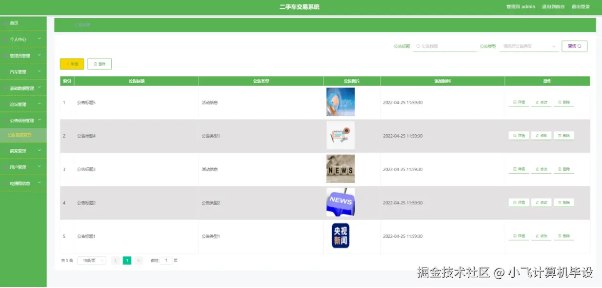Delete 公告标题5 using its row 删除 button
This screenshot has width=602, height=288.
[563, 102]
